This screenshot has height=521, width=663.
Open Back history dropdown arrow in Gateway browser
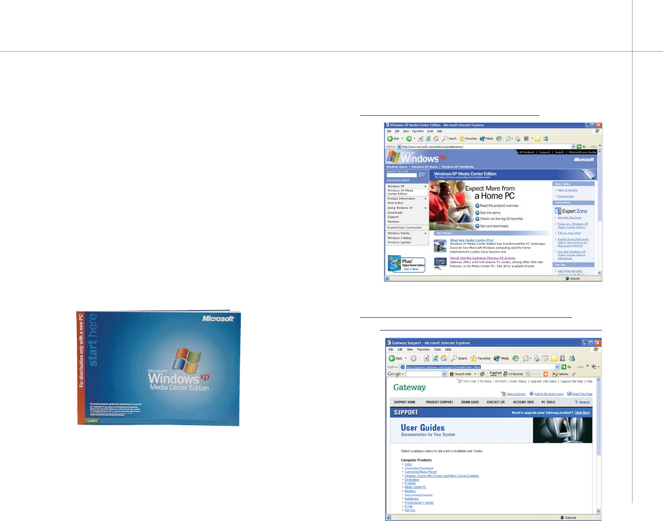(x=406, y=358)
